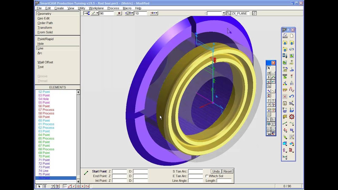Click the red X delete icon
Screen dimensions: 338x190
(x=285, y=97)
